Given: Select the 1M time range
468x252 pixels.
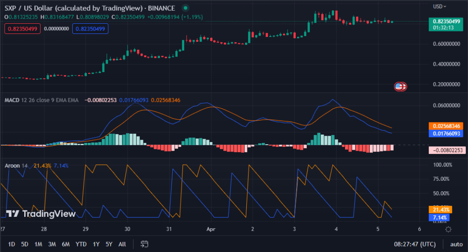Looking at the screenshot, I should (x=38, y=244).
